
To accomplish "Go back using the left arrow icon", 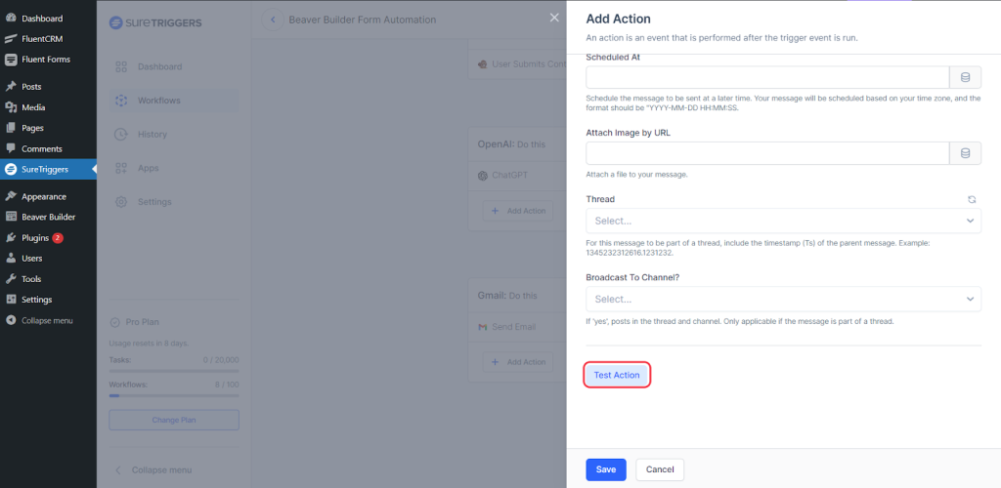I will (x=273, y=20).
